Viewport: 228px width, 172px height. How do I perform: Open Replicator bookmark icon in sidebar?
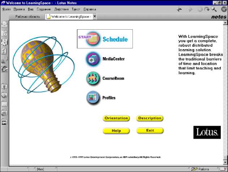(4, 60)
